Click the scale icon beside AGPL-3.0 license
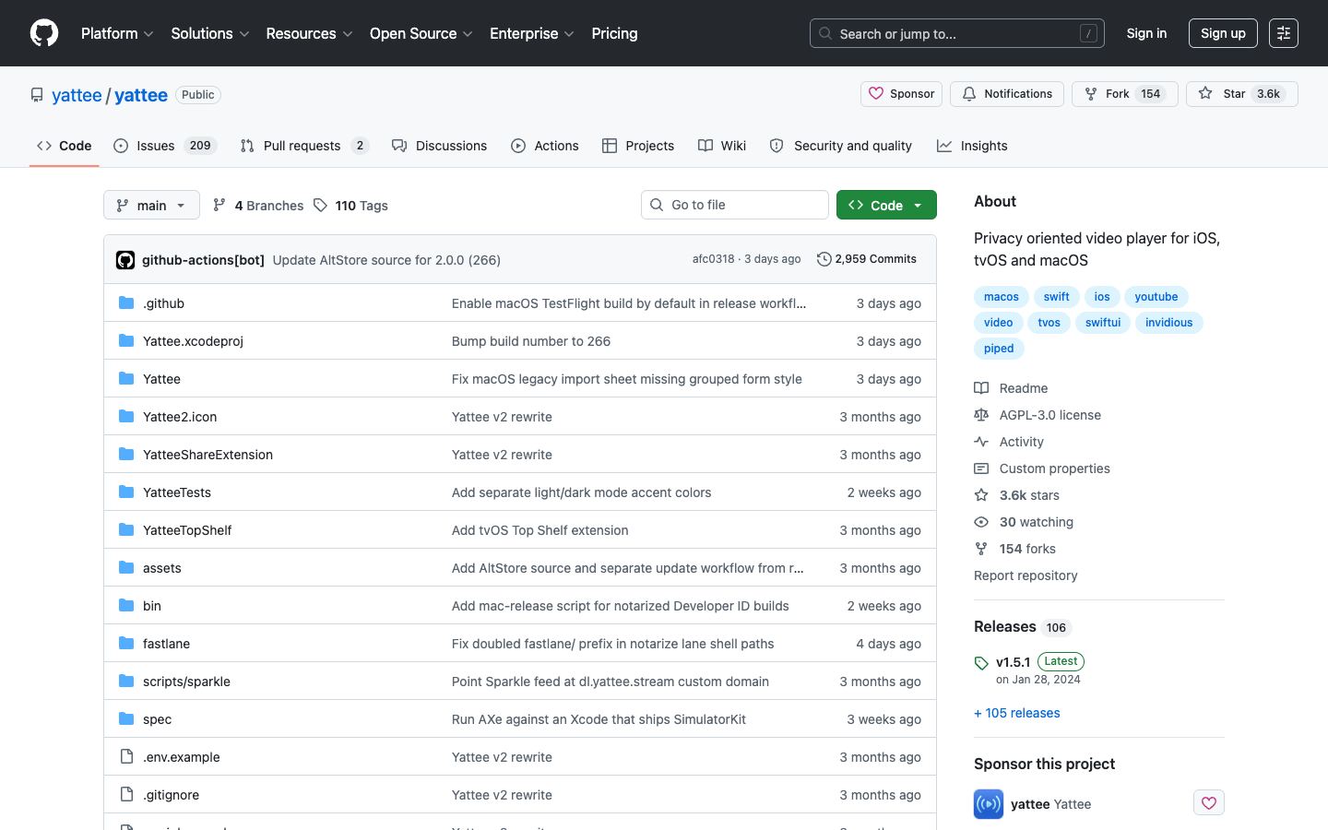Viewport: 1328px width, 830px height. (981, 415)
